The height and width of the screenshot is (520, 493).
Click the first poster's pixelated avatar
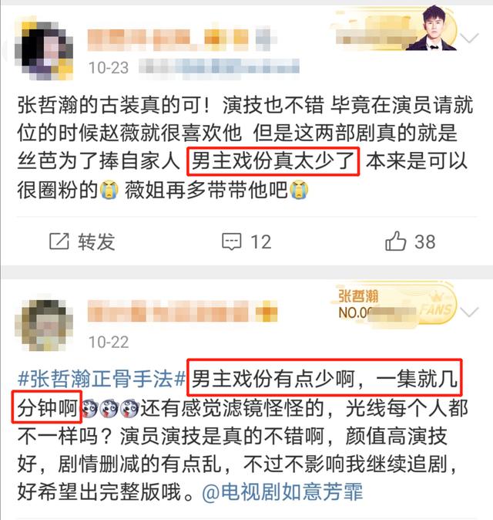(x=44, y=50)
